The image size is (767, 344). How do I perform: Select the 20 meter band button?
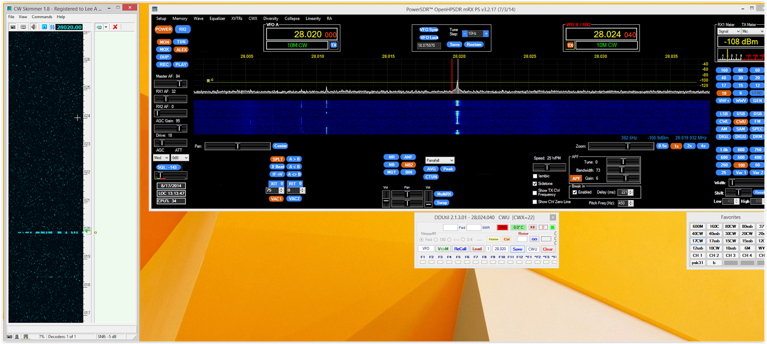757,78
